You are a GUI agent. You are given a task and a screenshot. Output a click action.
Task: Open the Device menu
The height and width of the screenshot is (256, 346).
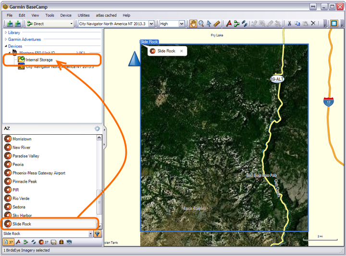(66, 15)
